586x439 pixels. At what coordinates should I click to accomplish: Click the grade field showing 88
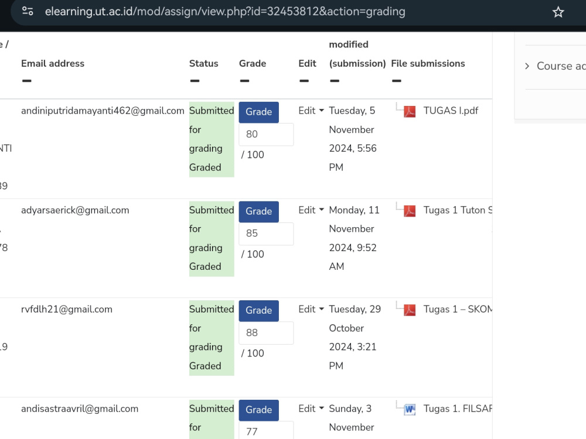click(266, 333)
